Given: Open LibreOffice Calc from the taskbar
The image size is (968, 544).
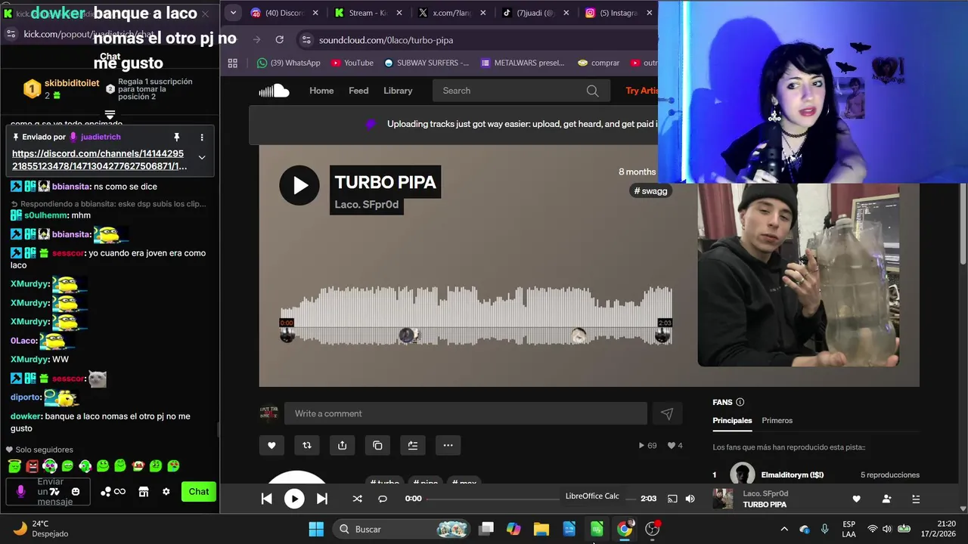Looking at the screenshot, I should (597, 529).
